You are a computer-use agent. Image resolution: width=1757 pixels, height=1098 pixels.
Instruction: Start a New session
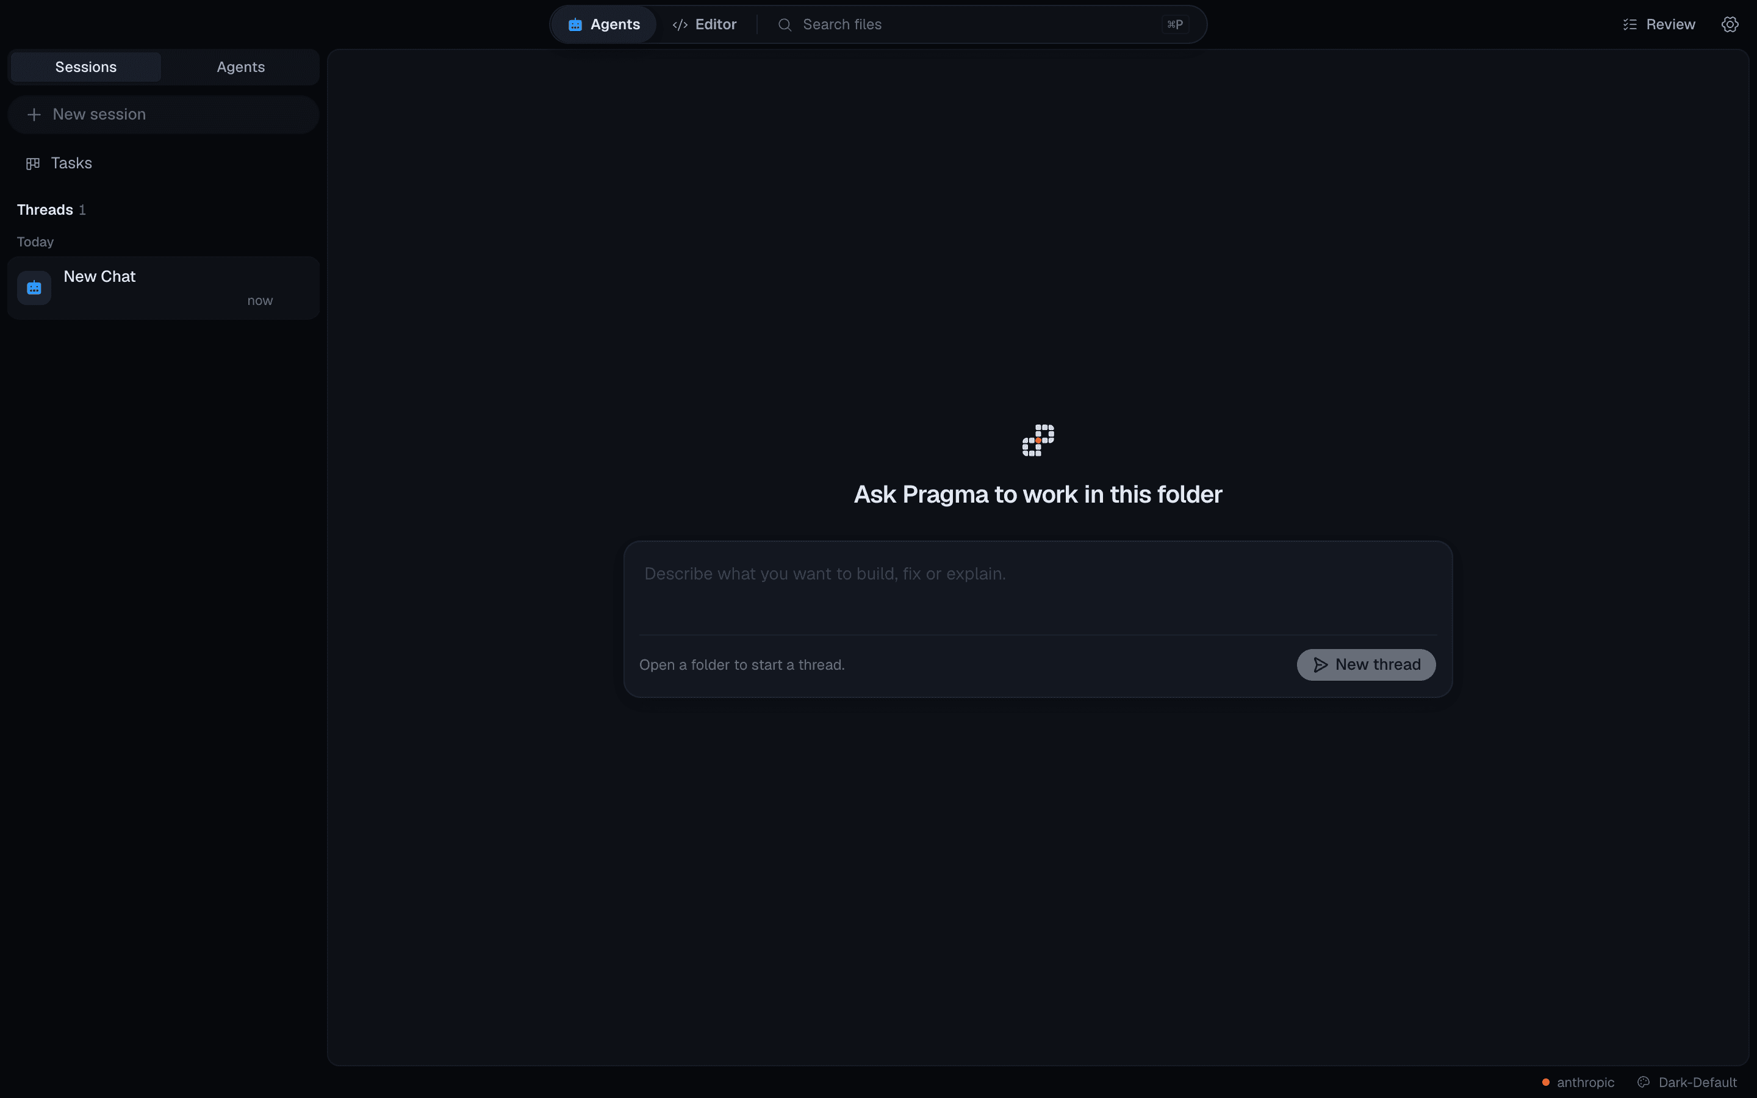coord(163,115)
